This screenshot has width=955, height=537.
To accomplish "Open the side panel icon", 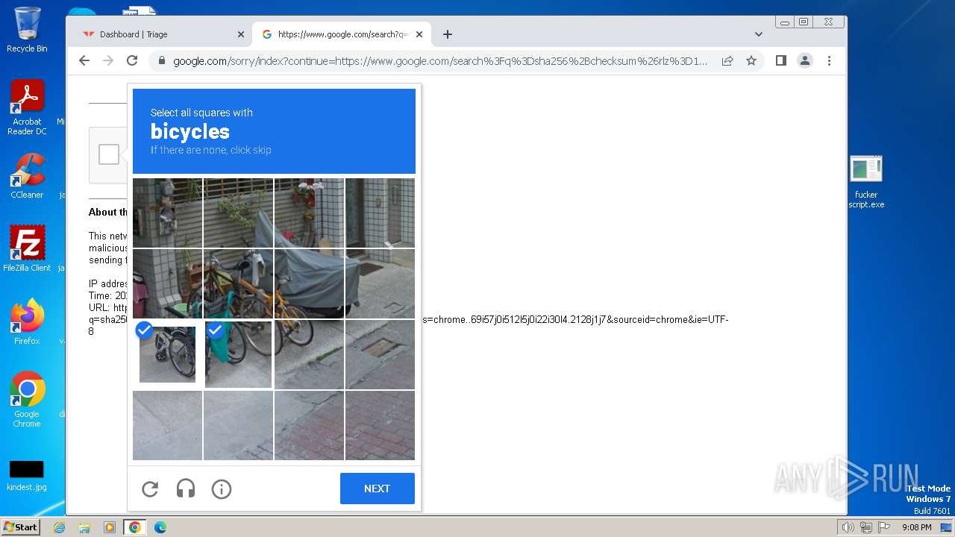I will coord(781,60).
